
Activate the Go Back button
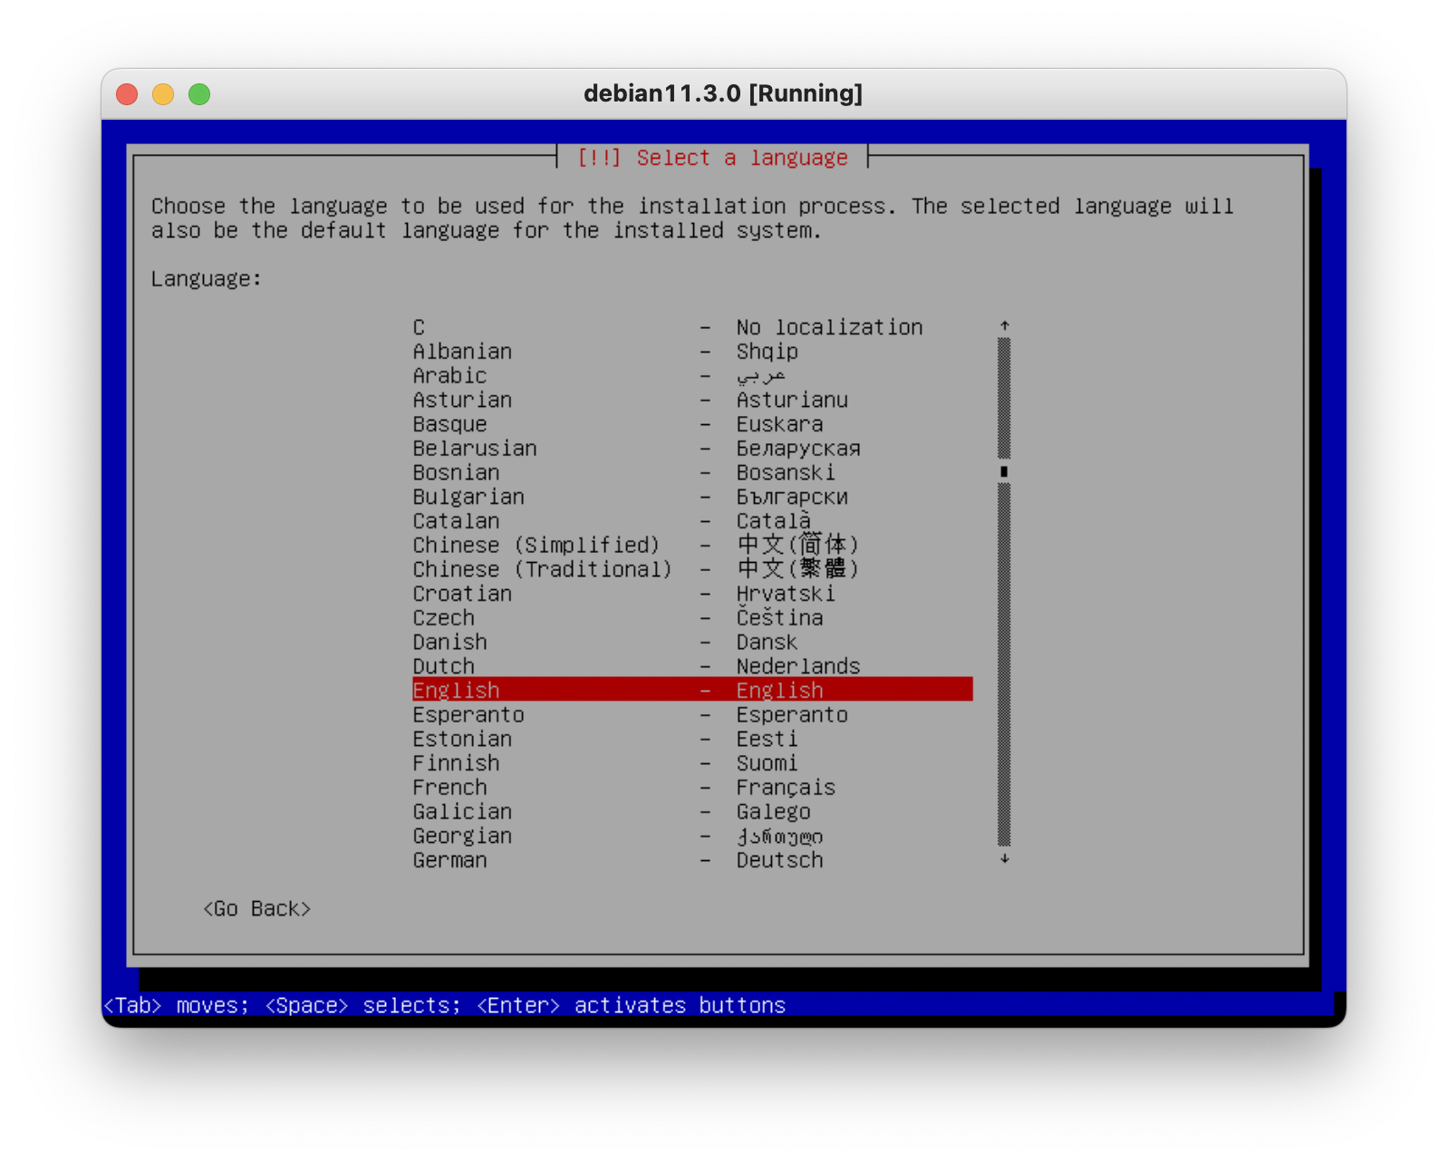[x=256, y=909]
